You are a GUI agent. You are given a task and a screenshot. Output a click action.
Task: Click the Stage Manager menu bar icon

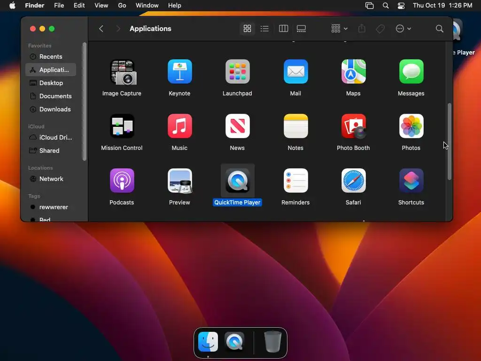click(370, 6)
